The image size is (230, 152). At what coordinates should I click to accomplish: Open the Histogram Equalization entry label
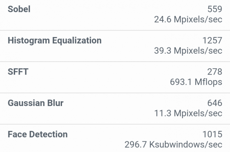(55, 40)
